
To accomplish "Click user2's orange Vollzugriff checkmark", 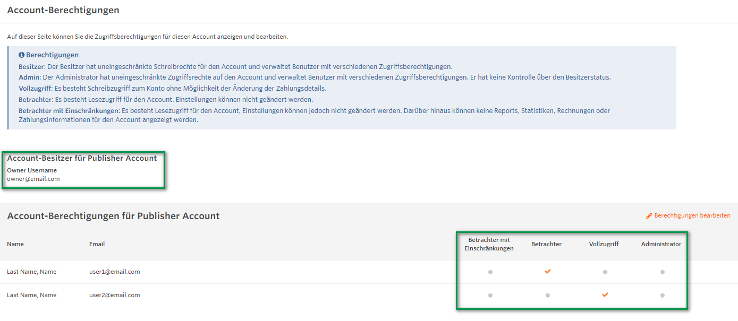I will [x=605, y=295].
